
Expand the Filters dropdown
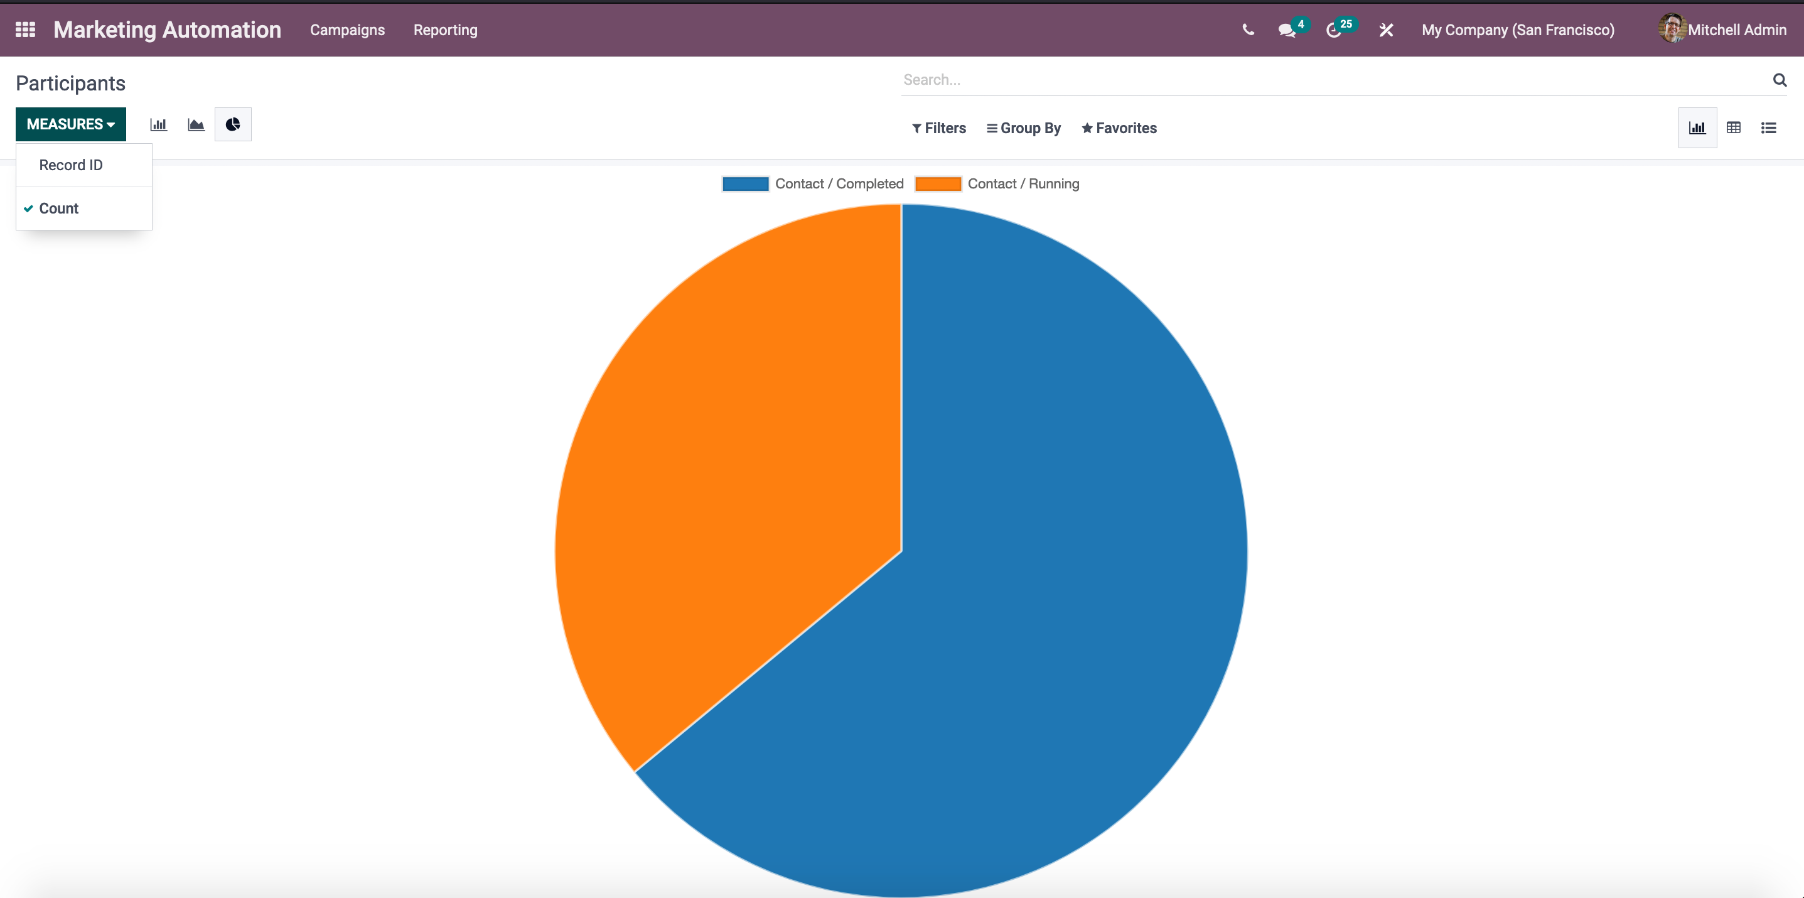(x=938, y=128)
